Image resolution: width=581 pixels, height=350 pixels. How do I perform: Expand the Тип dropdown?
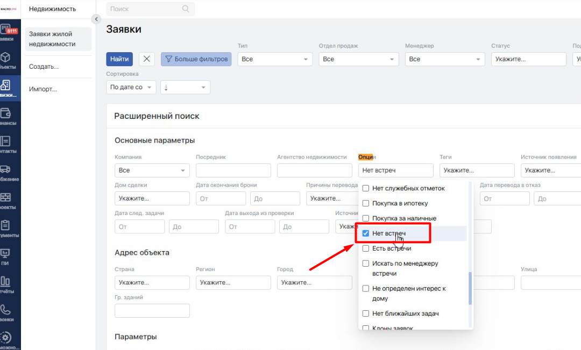pos(275,59)
